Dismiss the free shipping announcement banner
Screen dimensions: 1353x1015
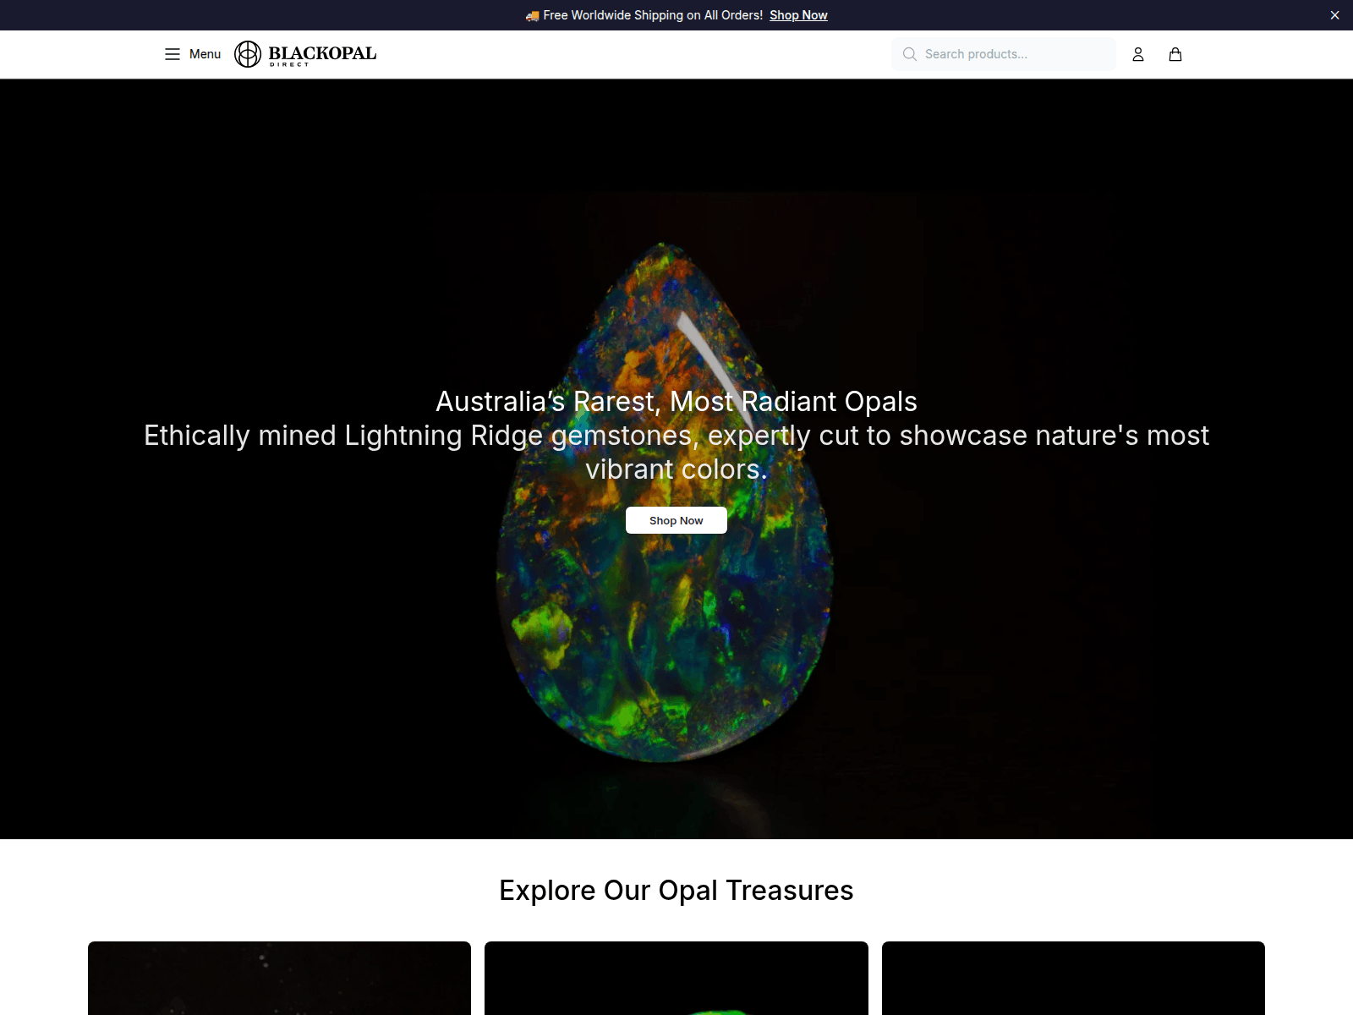click(x=1335, y=15)
